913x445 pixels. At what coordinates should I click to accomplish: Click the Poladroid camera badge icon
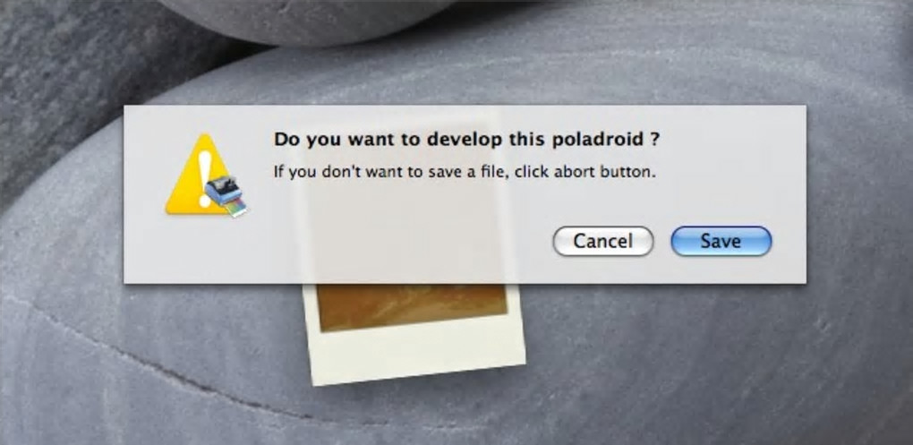pyautogui.click(x=226, y=195)
